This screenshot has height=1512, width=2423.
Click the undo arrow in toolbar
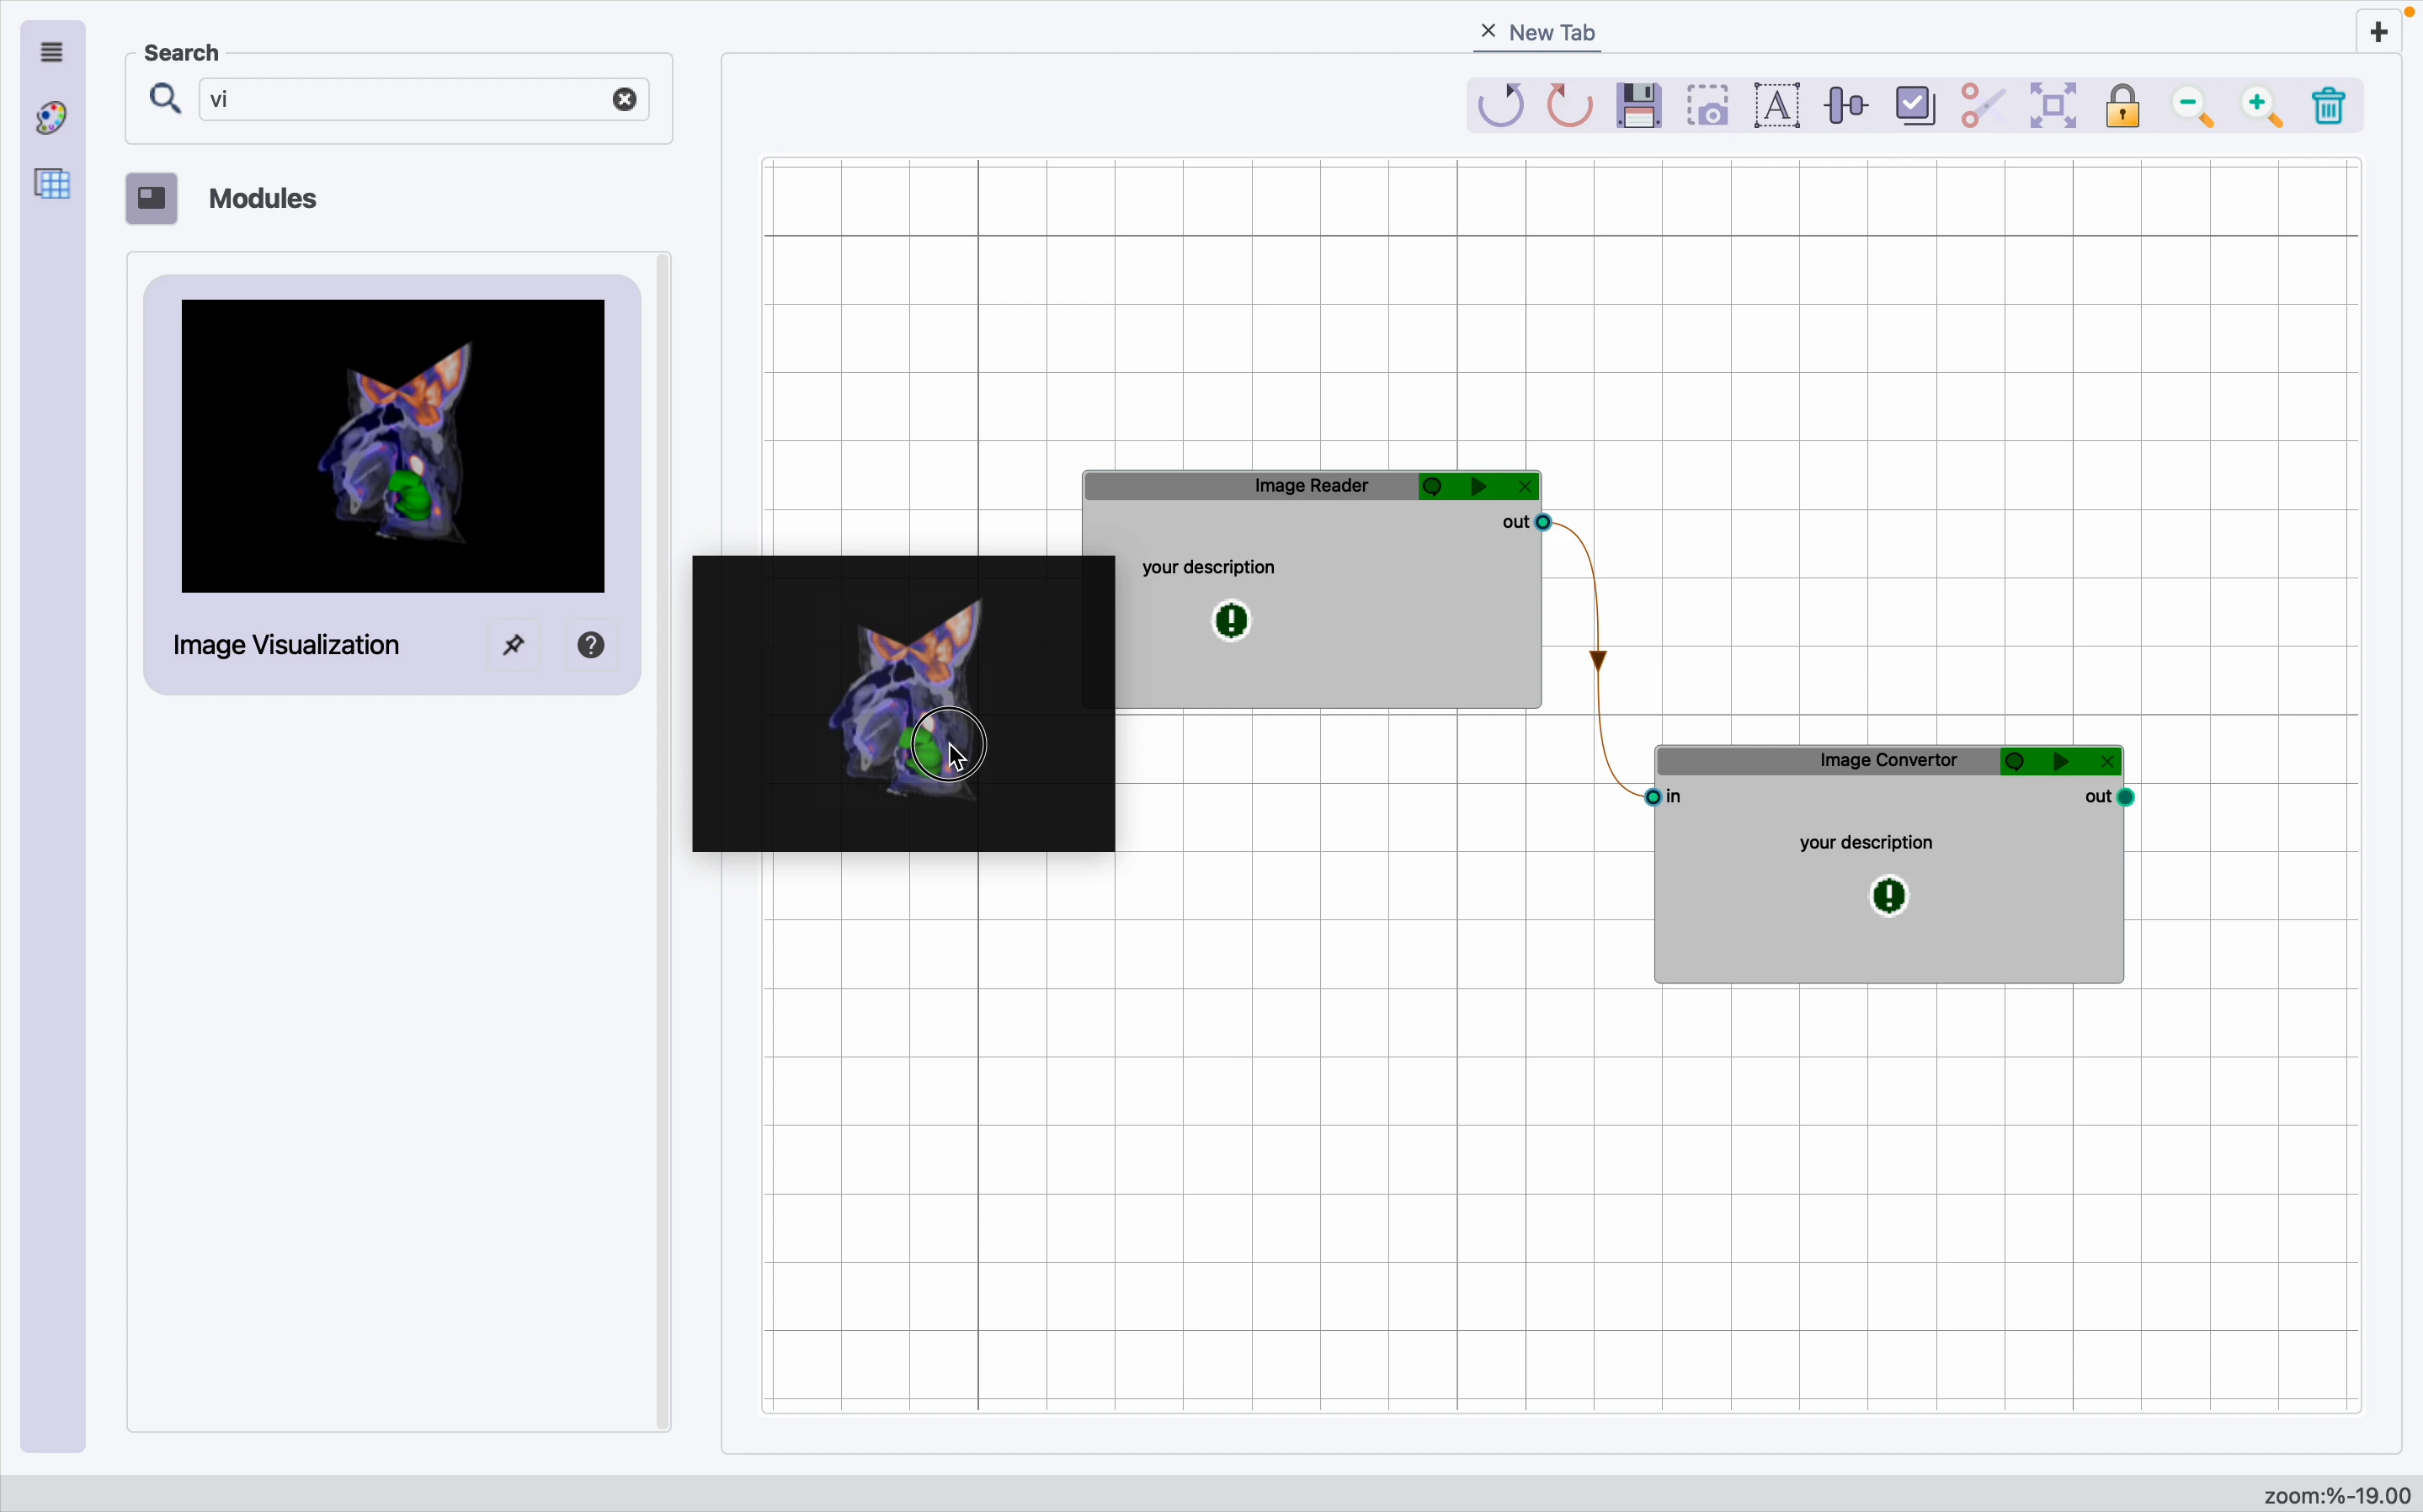1501,105
